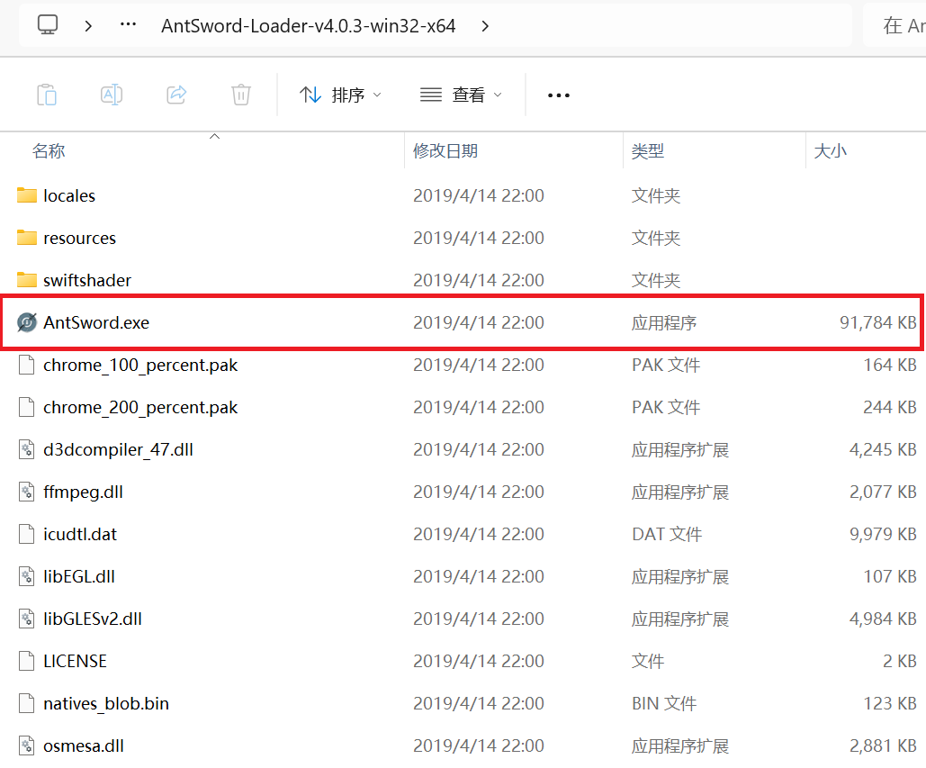The width and height of the screenshot is (926, 768).
Task: Select the libGLESv2.dll file icon
Action: tap(27, 619)
